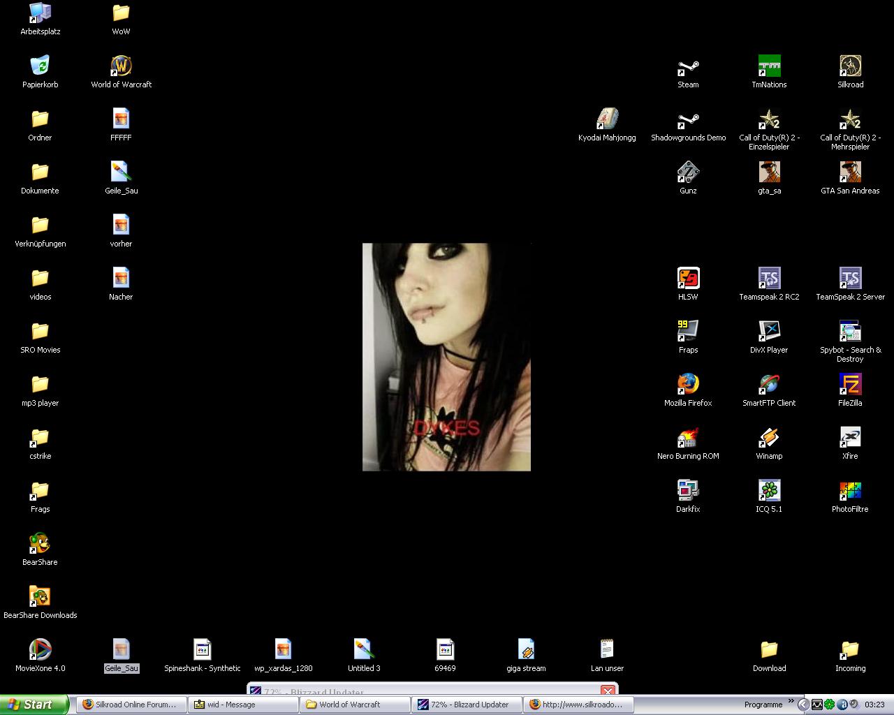The width and height of the screenshot is (894, 715).
Task: Select the Fraps desktop icon
Action: pos(688,332)
